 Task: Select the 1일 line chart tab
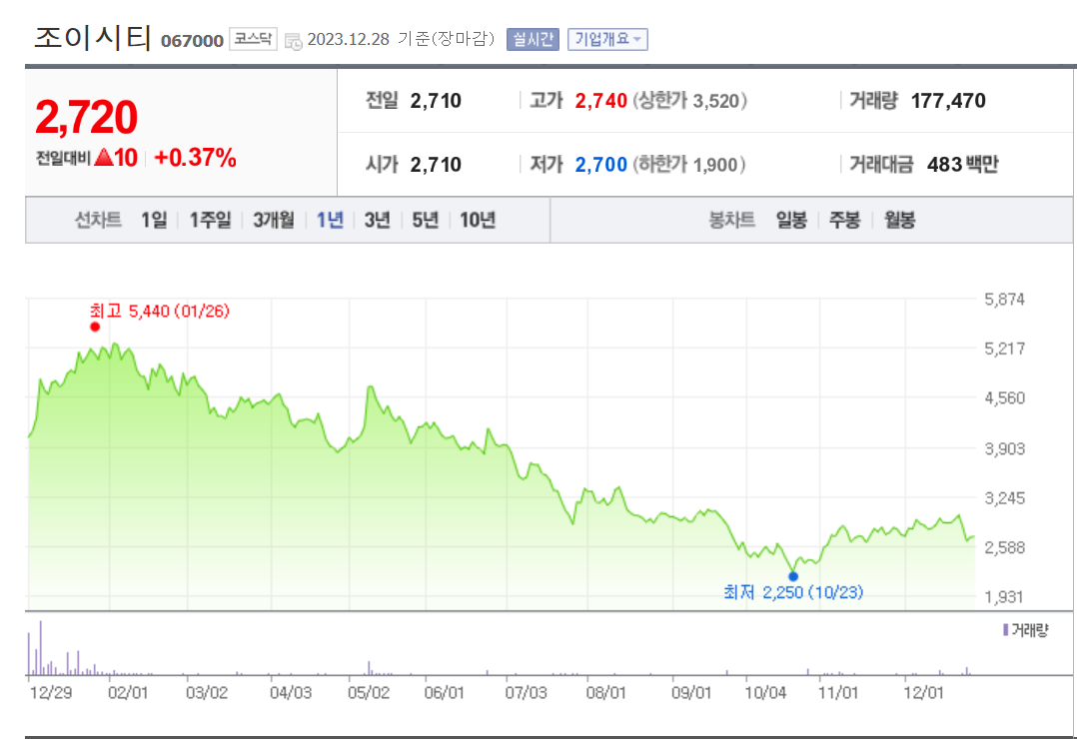click(154, 220)
